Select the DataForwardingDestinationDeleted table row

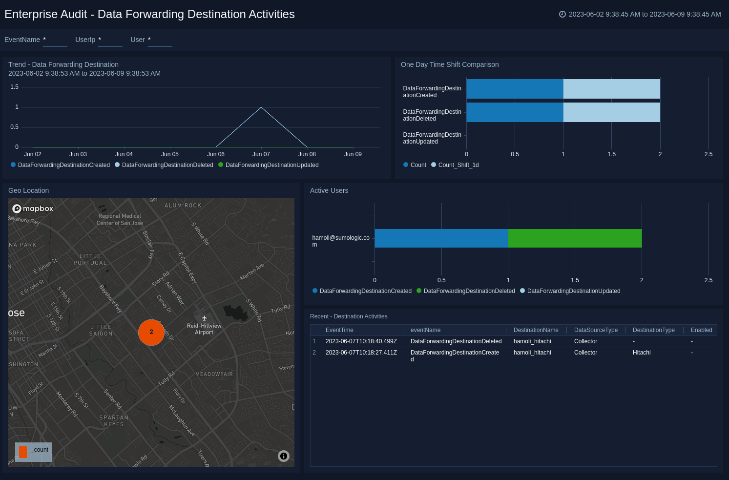(x=456, y=341)
